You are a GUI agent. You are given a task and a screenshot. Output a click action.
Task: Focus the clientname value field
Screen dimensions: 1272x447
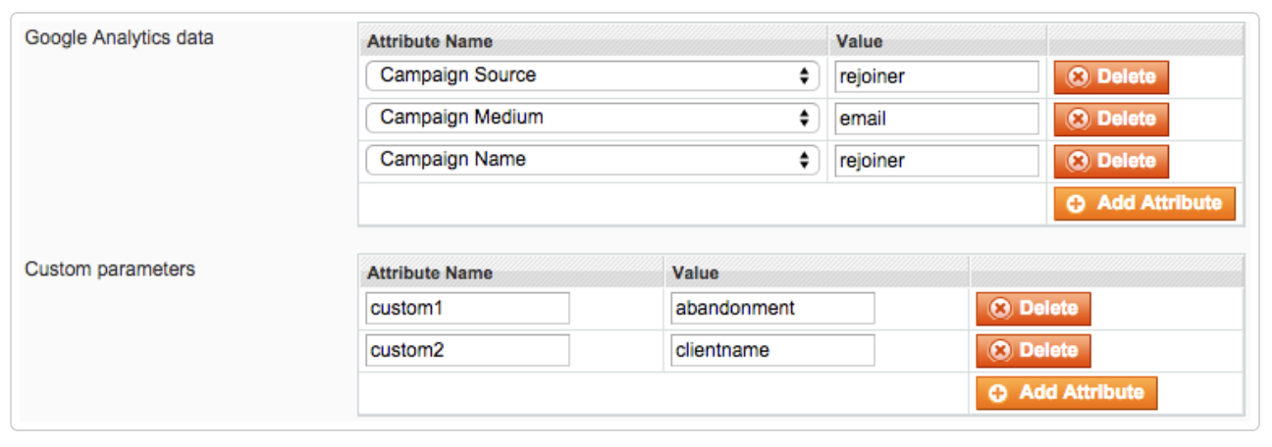click(772, 350)
